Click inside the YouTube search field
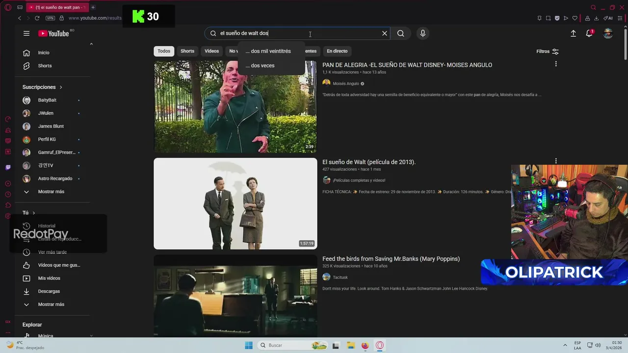This screenshot has height=353, width=628. (297, 33)
